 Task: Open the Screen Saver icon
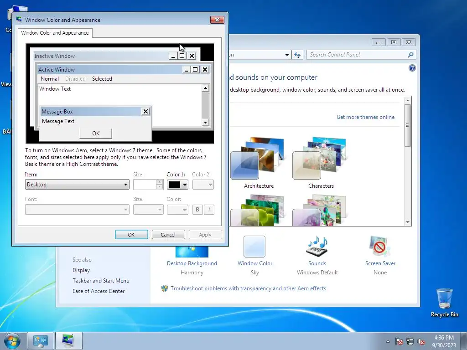pos(380,247)
